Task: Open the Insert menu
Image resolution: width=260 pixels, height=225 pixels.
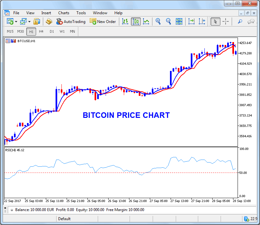Action: click(x=46, y=13)
